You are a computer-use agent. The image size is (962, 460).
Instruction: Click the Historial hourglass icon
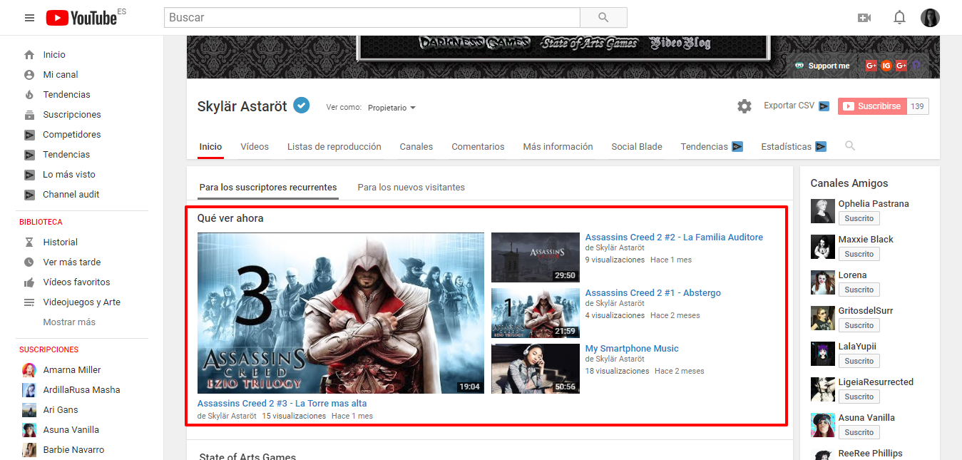pyautogui.click(x=29, y=242)
